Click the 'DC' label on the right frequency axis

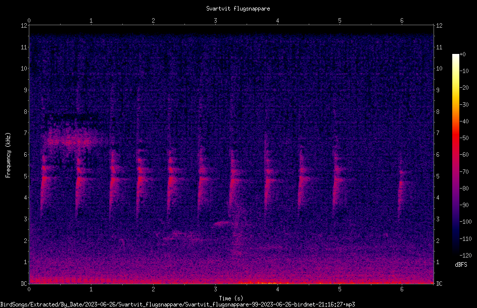tap(439, 284)
